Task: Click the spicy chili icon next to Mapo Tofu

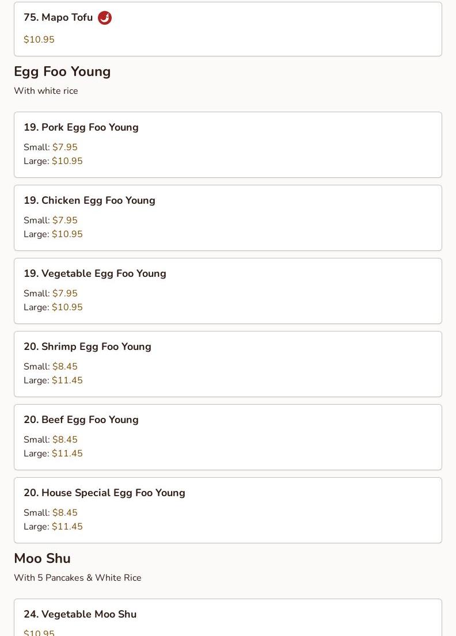Action: click(x=105, y=18)
